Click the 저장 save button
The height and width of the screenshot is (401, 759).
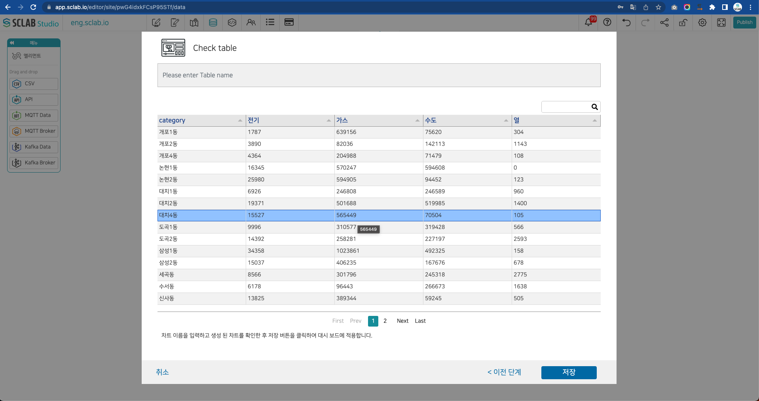click(x=569, y=372)
